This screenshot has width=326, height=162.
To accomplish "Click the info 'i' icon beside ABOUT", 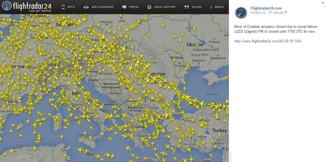I will point(211,7).
